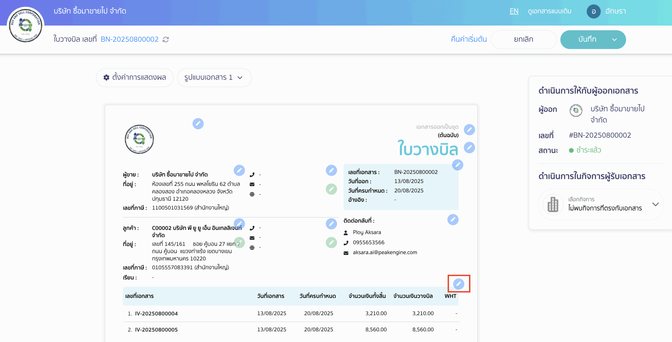This screenshot has width=672, height=342.
Task: Click the คืนค่าเริ่มต้น reset link
Action: (x=469, y=39)
